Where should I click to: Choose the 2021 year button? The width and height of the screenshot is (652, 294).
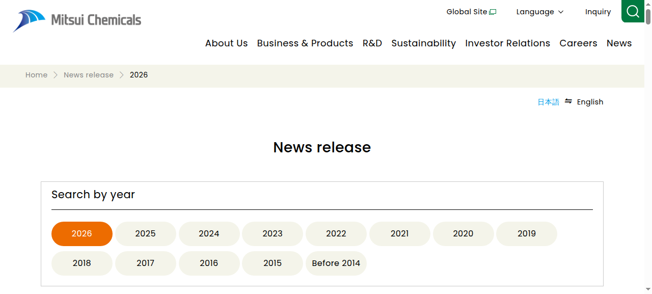(x=400, y=234)
